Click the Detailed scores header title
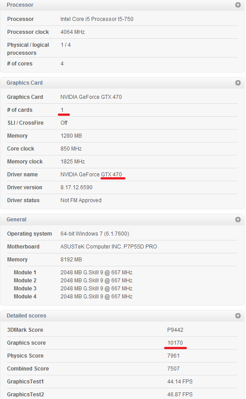The height and width of the screenshot is (399, 246). point(26,316)
